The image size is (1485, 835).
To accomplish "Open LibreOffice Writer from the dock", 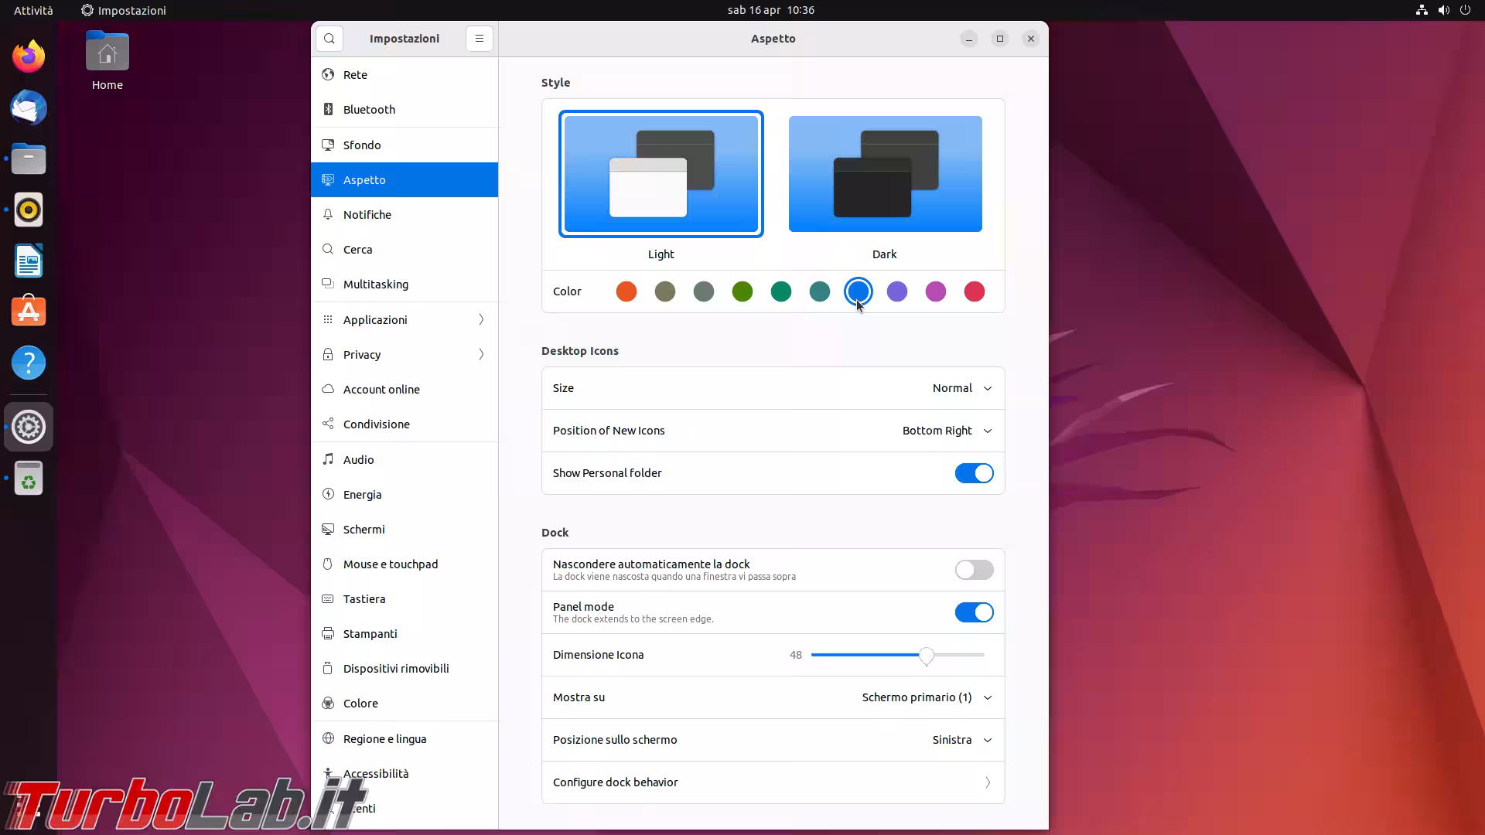I will (x=29, y=261).
